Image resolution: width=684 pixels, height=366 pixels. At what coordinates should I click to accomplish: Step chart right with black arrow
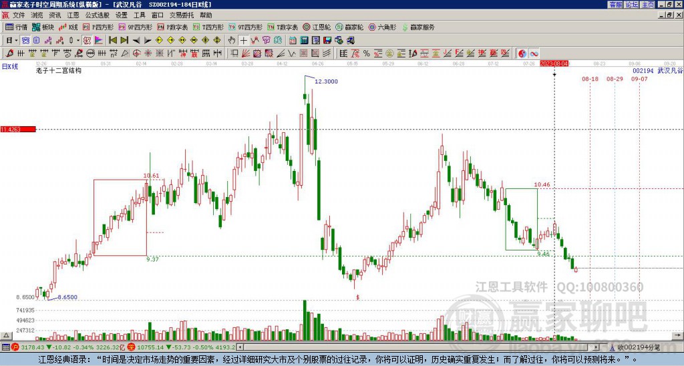(x=148, y=41)
